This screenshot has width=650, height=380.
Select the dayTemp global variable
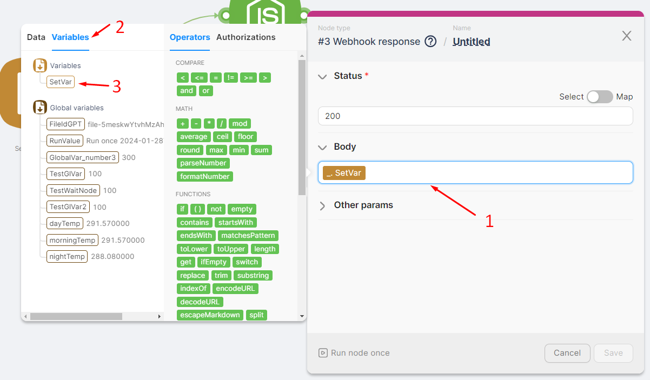click(64, 223)
